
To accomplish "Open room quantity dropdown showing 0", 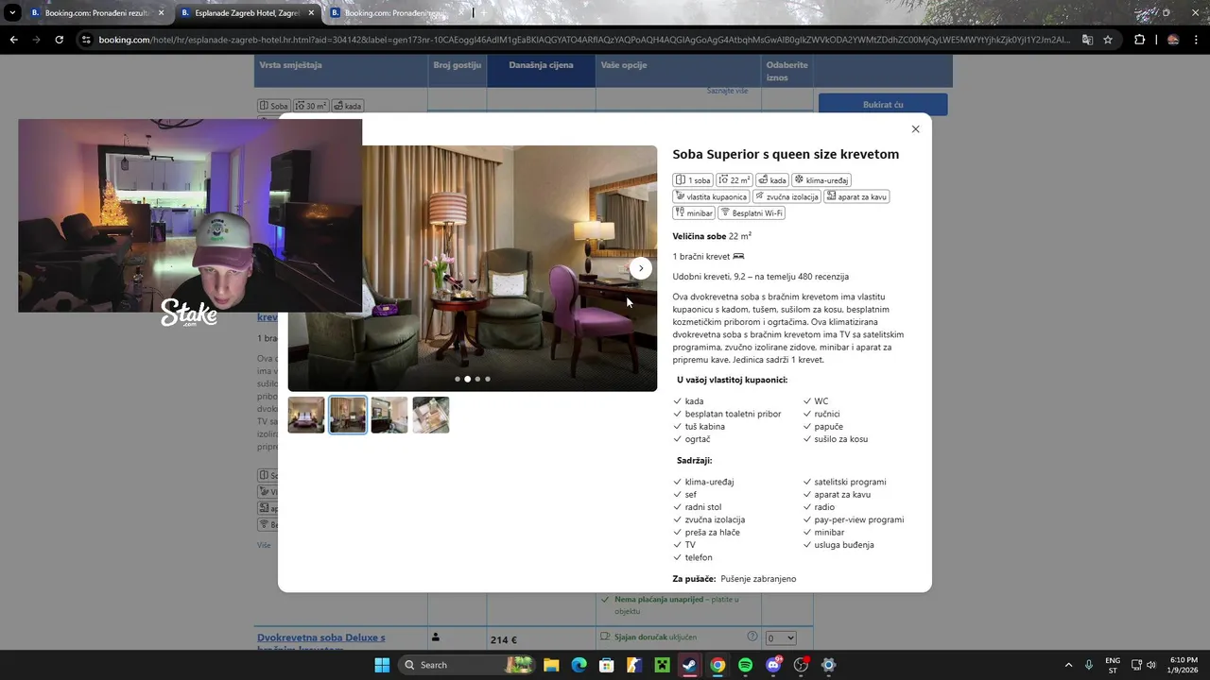I will [x=781, y=638].
